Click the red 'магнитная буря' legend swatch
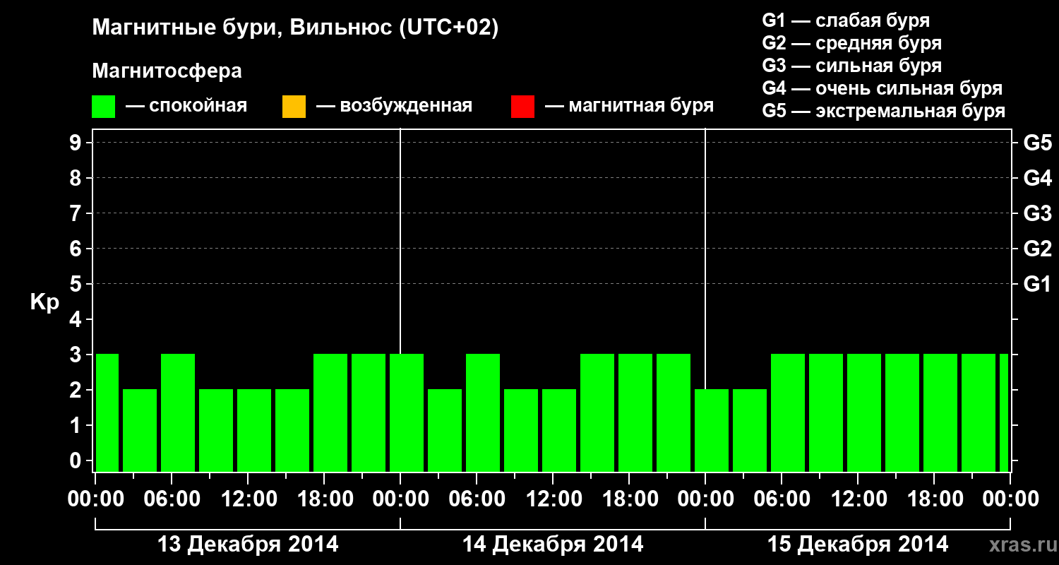 tap(522, 107)
